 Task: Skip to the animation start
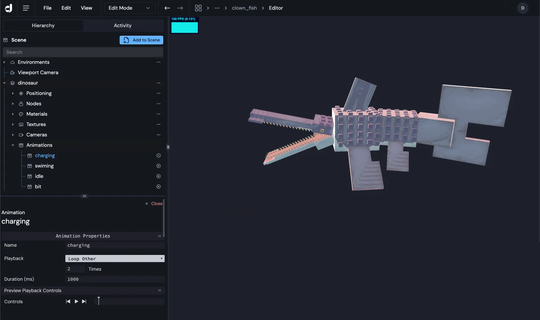click(x=68, y=301)
